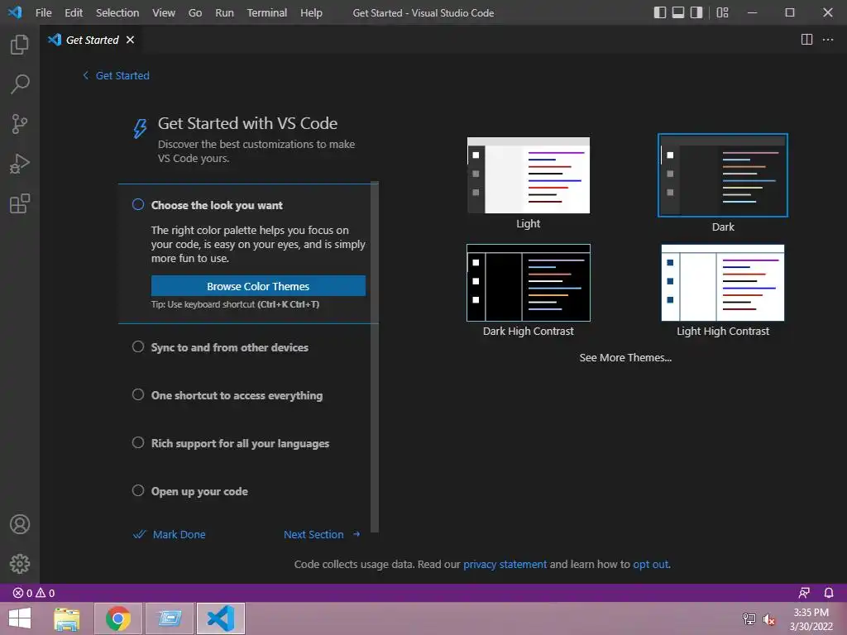847x635 pixels.
Task: Open the View menu
Action: [x=164, y=12]
